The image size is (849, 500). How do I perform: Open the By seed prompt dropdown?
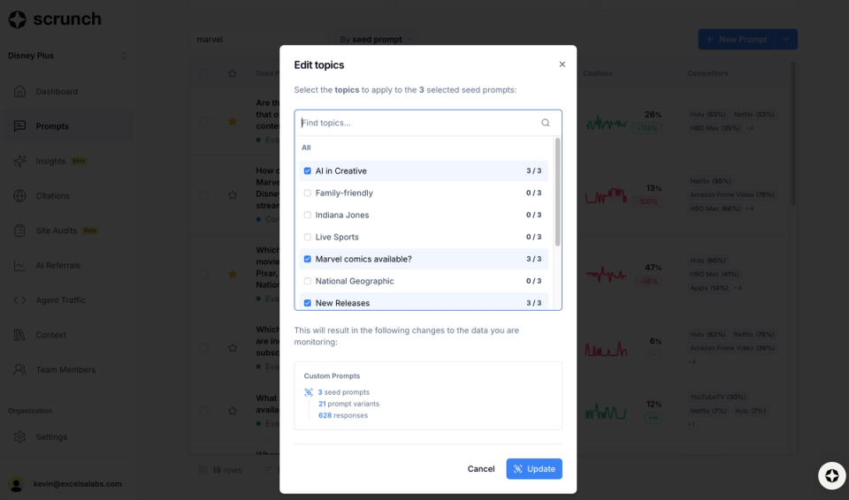tap(376, 40)
